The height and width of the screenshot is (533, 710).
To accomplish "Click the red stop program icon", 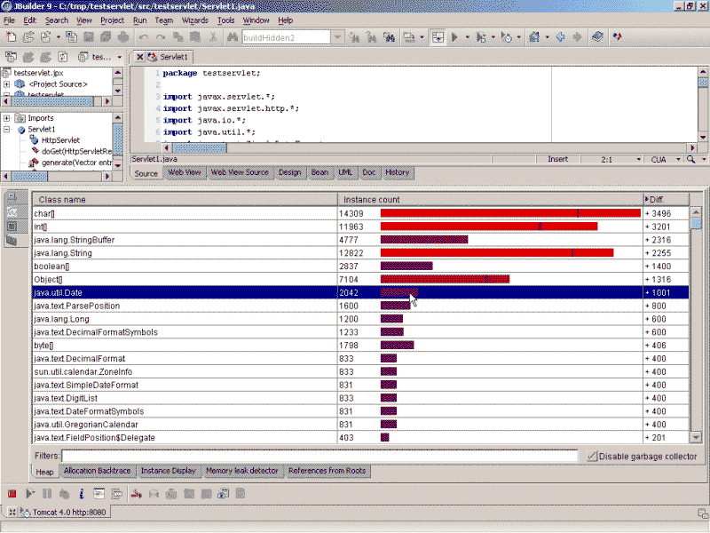I will tap(12, 493).
